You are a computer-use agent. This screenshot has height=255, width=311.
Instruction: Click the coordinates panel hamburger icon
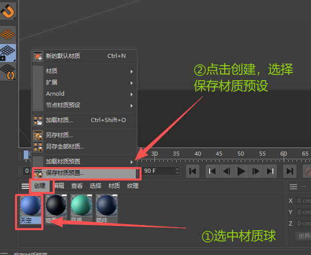point(293,187)
